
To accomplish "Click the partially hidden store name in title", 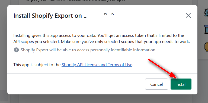I will [x=99, y=16].
